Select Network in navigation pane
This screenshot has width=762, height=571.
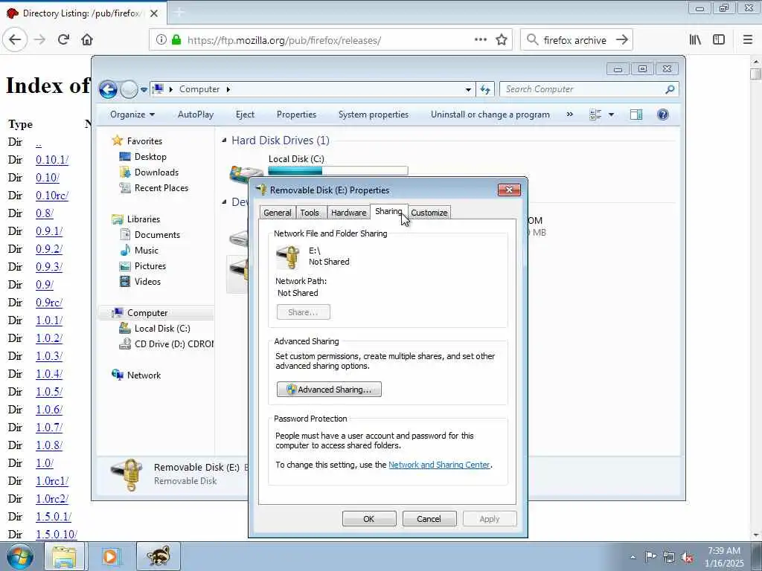pos(137,375)
